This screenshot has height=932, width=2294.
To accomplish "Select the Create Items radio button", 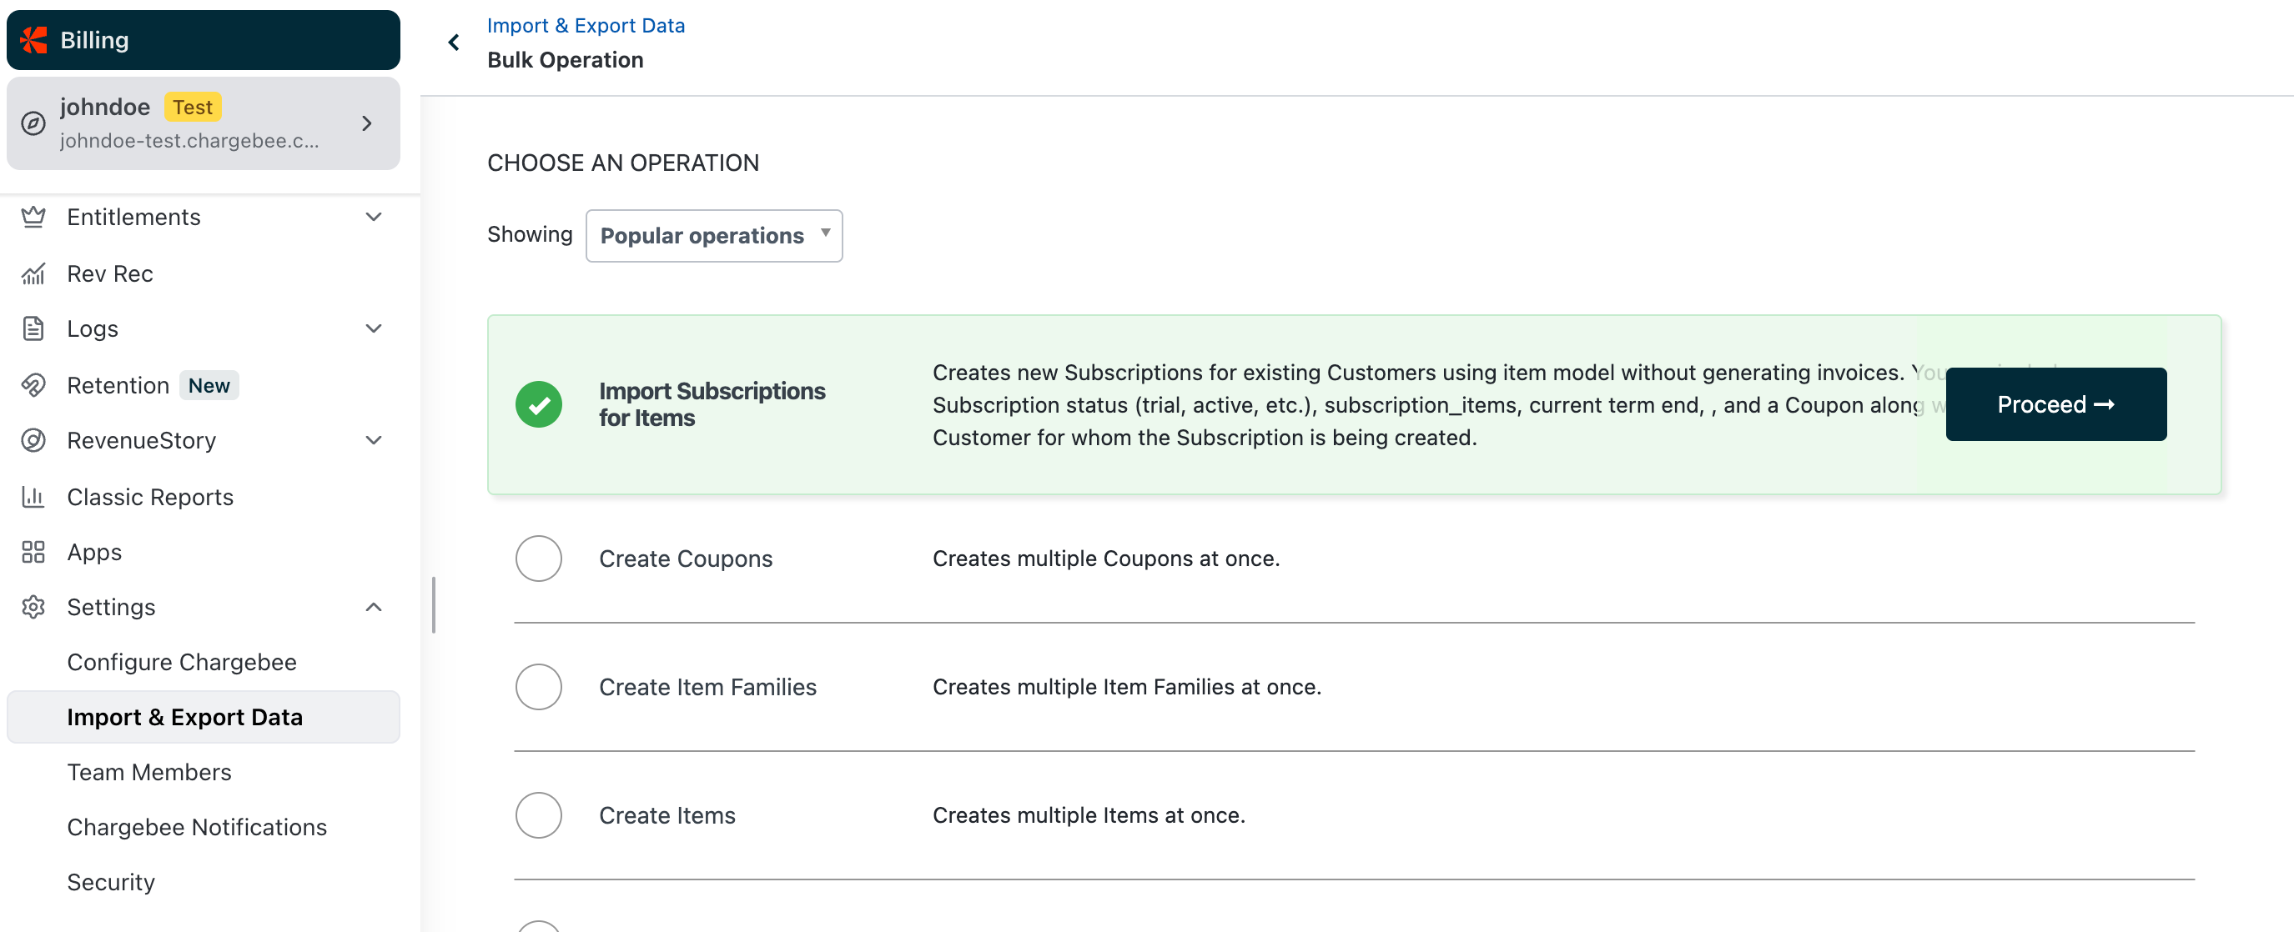I will pyautogui.click(x=538, y=814).
